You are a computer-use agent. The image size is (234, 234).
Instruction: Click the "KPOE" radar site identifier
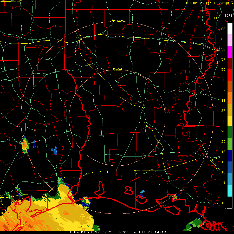click(x=124, y=232)
